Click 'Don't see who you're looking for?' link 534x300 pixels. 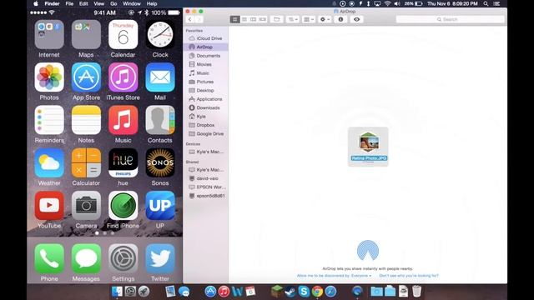point(409,276)
